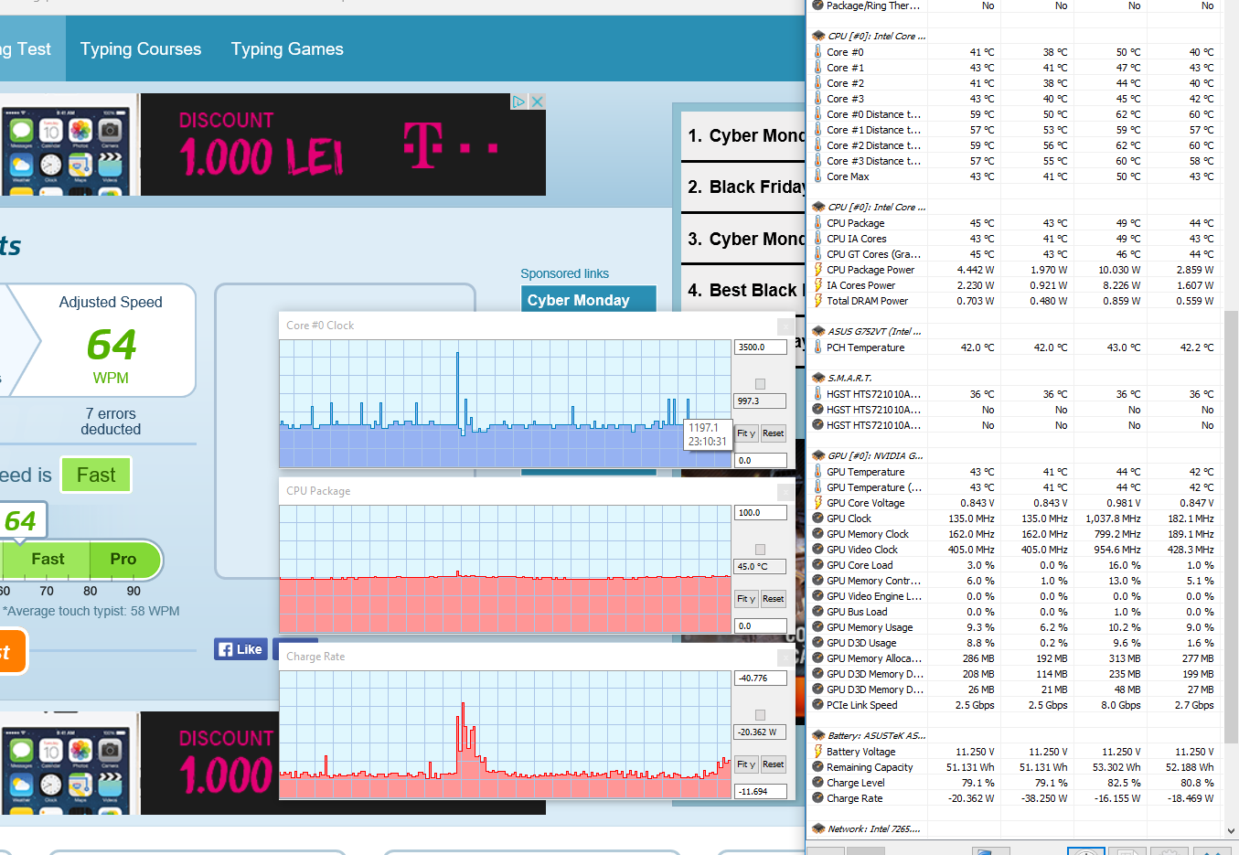Click Reset in the Core #0 Clock graph
The width and height of the screenshot is (1239, 855).
[774, 433]
